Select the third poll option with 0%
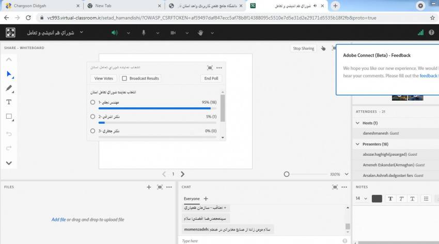The width and height of the screenshot is (439, 244). (93, 131)
